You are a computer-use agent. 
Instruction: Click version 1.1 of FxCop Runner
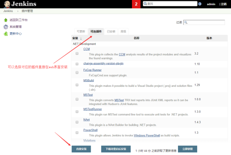[196, 73]
